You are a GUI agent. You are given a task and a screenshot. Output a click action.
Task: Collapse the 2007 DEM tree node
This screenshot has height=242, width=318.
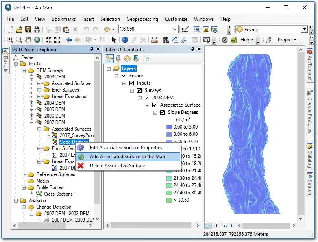[x=31, y=122]
